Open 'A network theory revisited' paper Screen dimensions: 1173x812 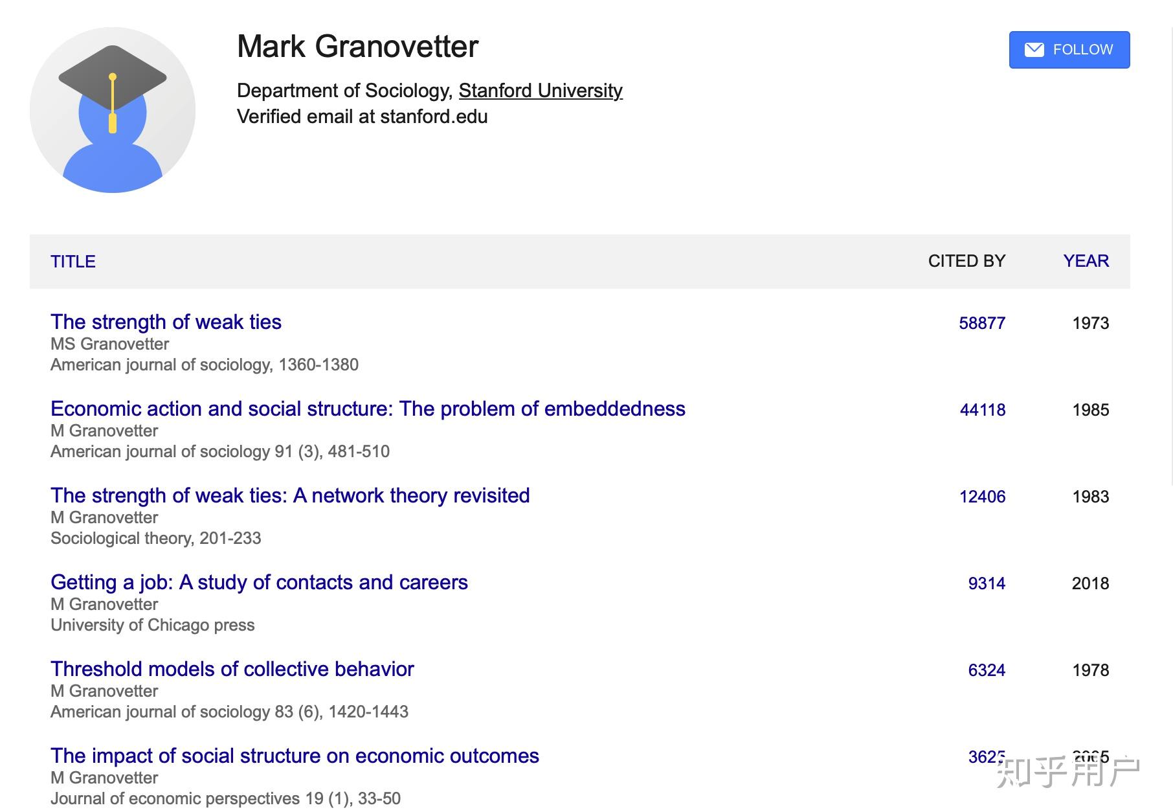click(290, 495)
